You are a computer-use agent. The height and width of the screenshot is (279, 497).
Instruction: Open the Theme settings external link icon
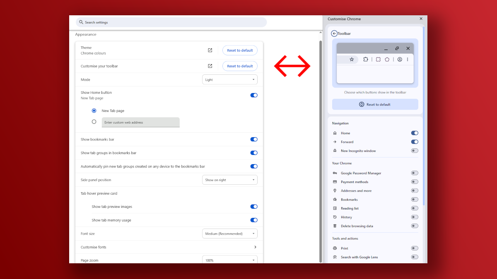(x=210, y=50)
